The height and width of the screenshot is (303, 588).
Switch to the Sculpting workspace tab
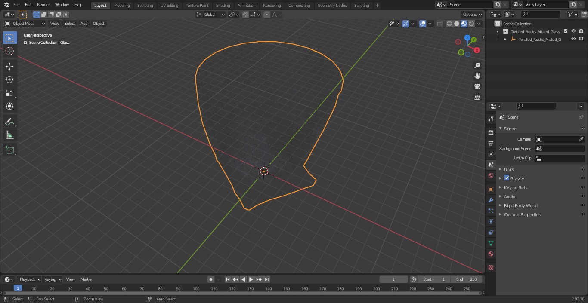(145, 5)
